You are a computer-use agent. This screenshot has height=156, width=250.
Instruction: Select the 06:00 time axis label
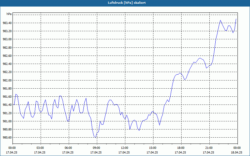point(69,148)
